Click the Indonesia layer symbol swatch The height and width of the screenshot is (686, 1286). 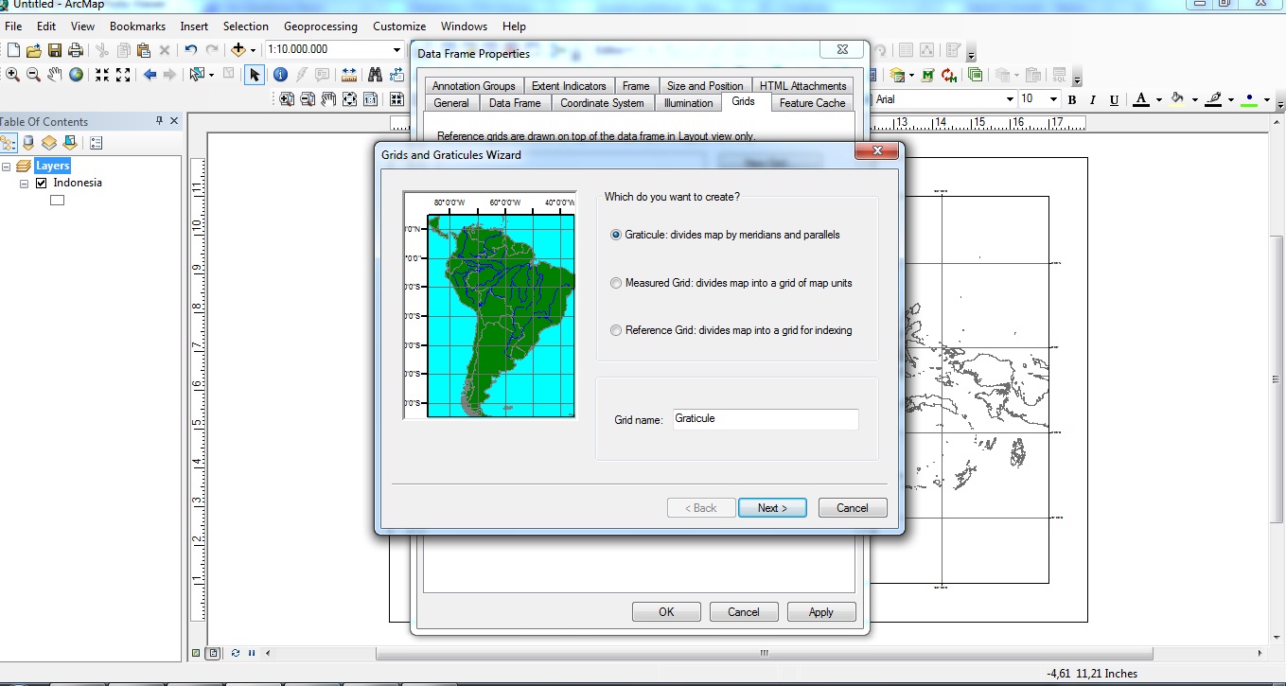57,201
